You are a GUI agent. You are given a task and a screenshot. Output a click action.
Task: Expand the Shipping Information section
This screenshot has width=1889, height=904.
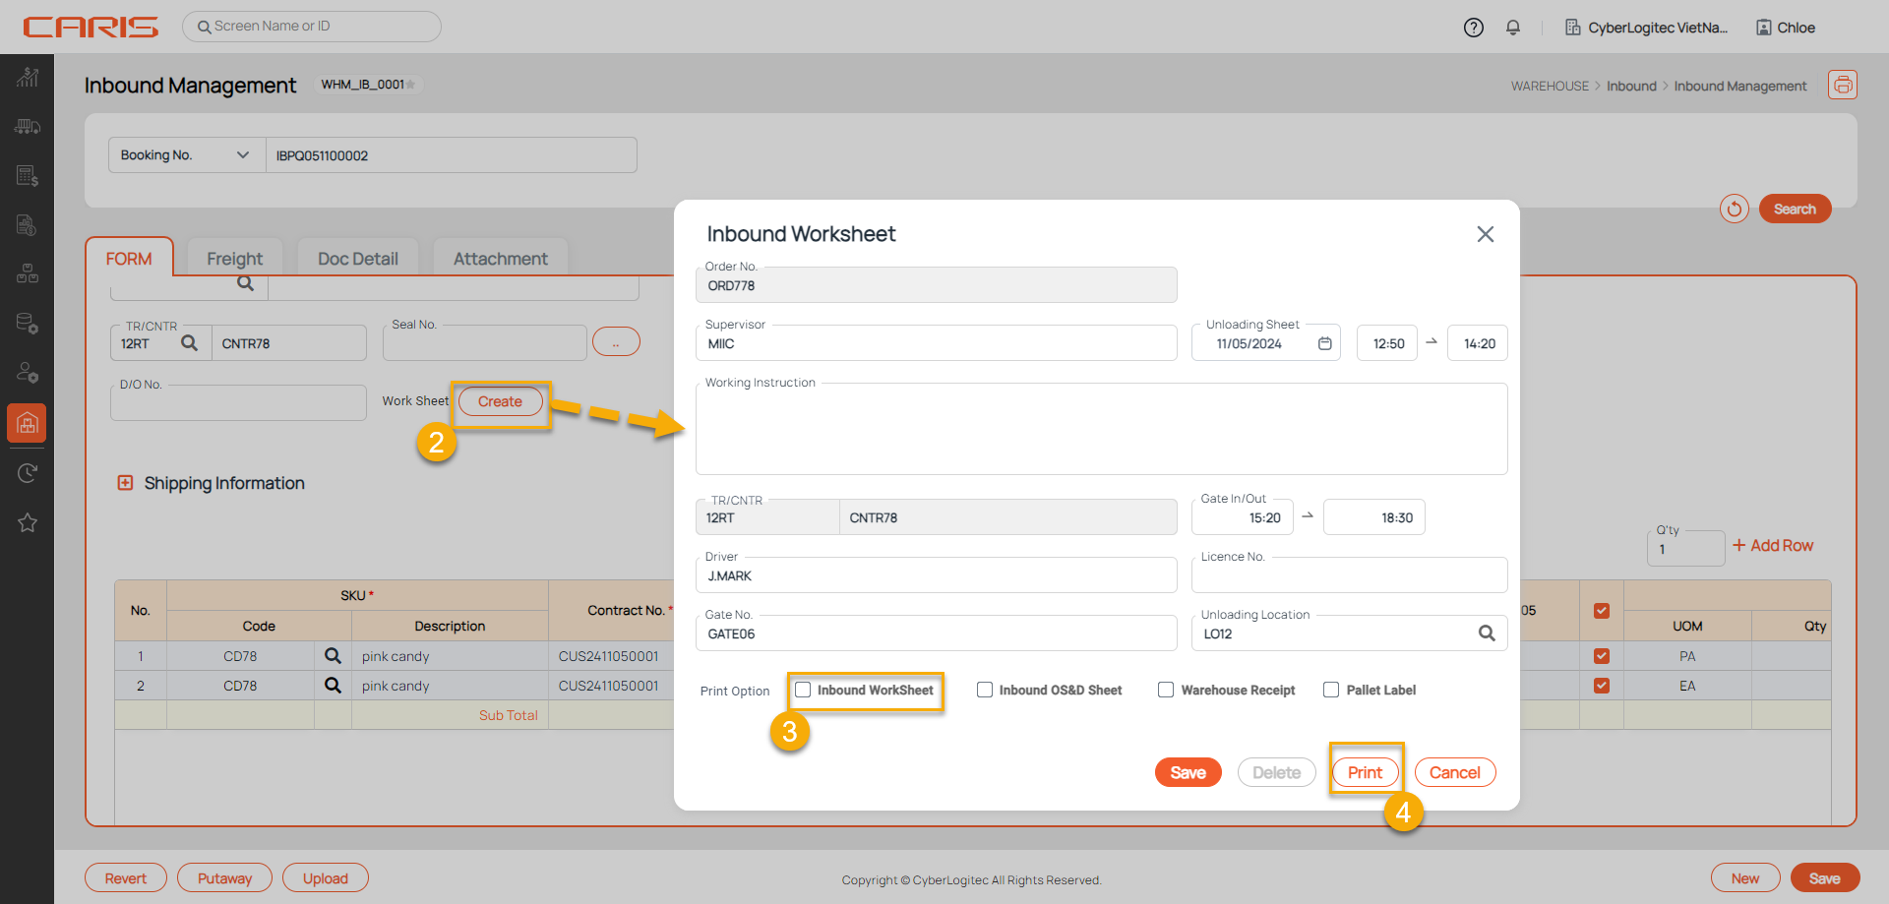coord(125,483)
